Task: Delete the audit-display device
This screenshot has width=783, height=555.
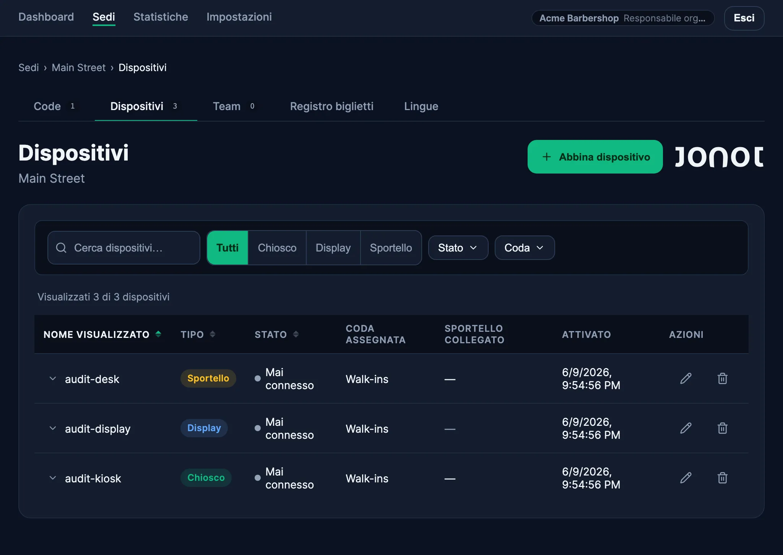Action: pos(722,428)
